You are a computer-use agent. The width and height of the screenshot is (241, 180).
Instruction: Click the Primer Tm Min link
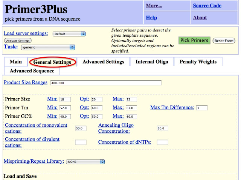pyautogui.click(x=52, y=108)
